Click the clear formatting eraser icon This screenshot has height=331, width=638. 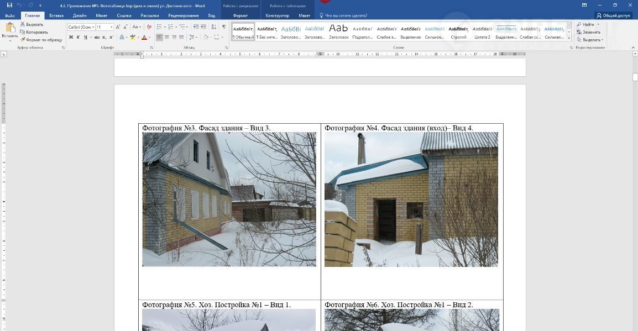coord(149,27)
